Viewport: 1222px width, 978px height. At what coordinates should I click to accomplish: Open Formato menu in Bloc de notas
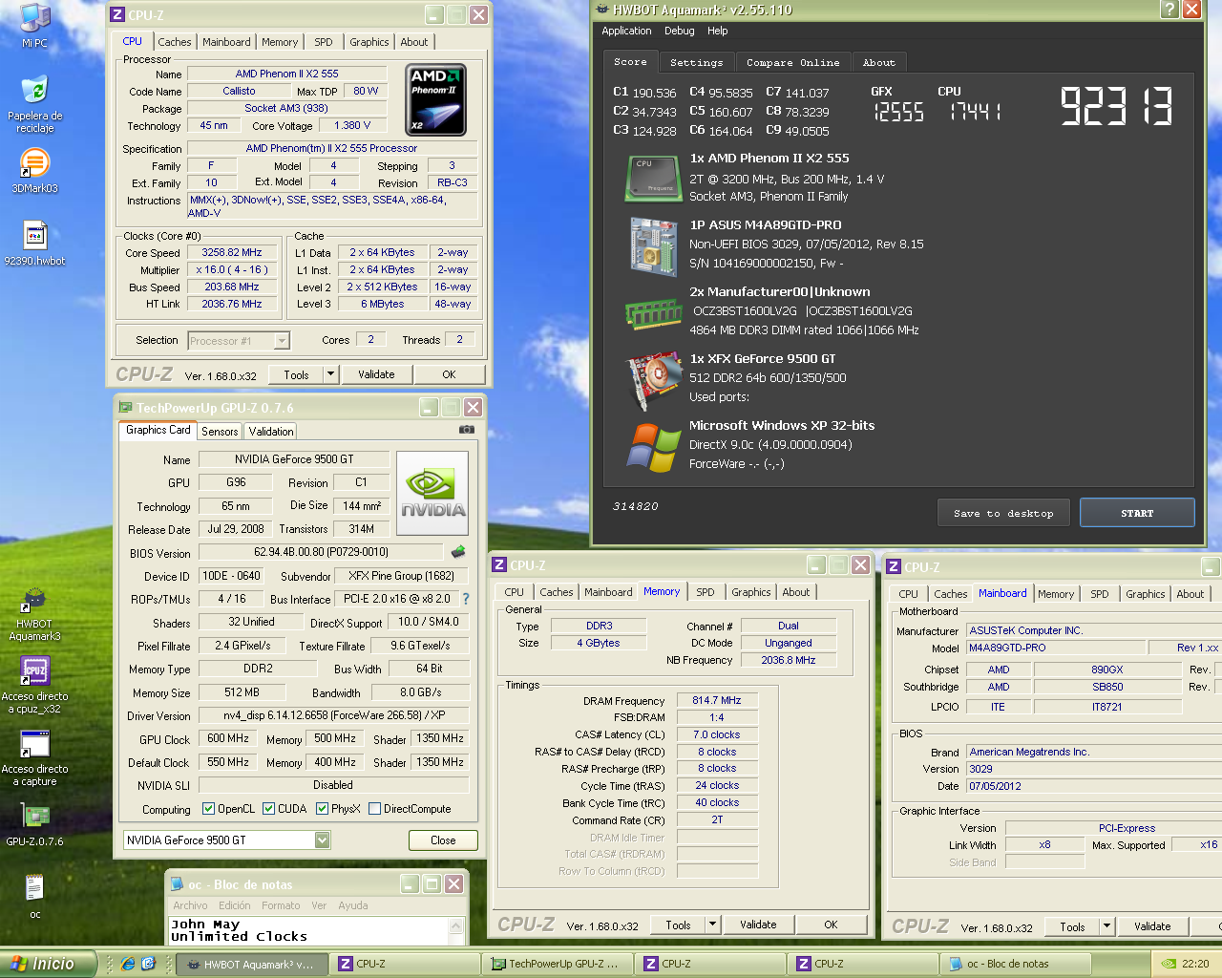(281, 905)
